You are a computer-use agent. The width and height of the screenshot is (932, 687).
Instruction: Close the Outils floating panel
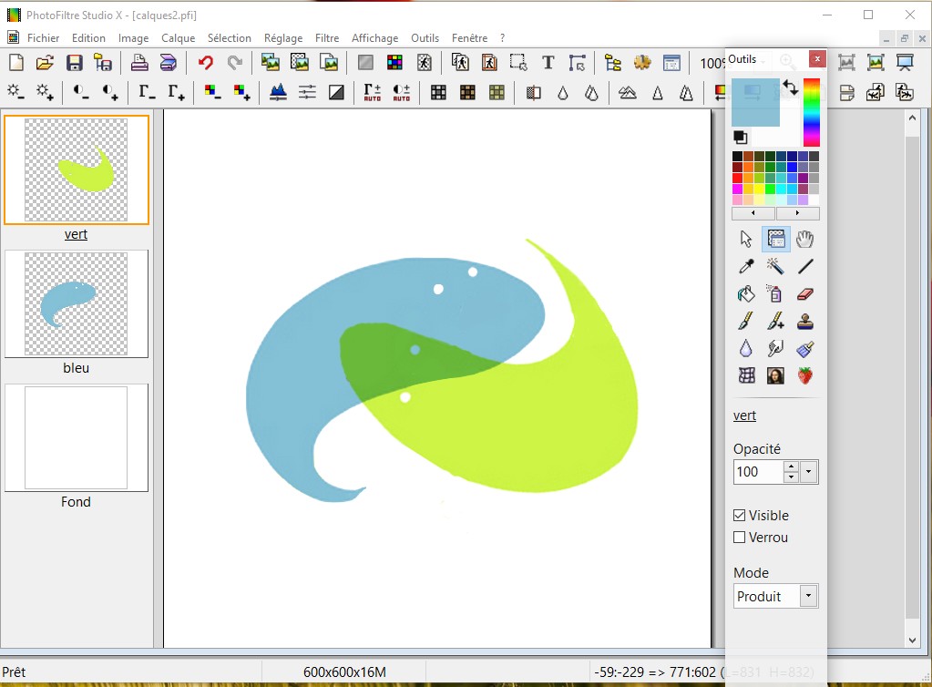pos(817,59)
